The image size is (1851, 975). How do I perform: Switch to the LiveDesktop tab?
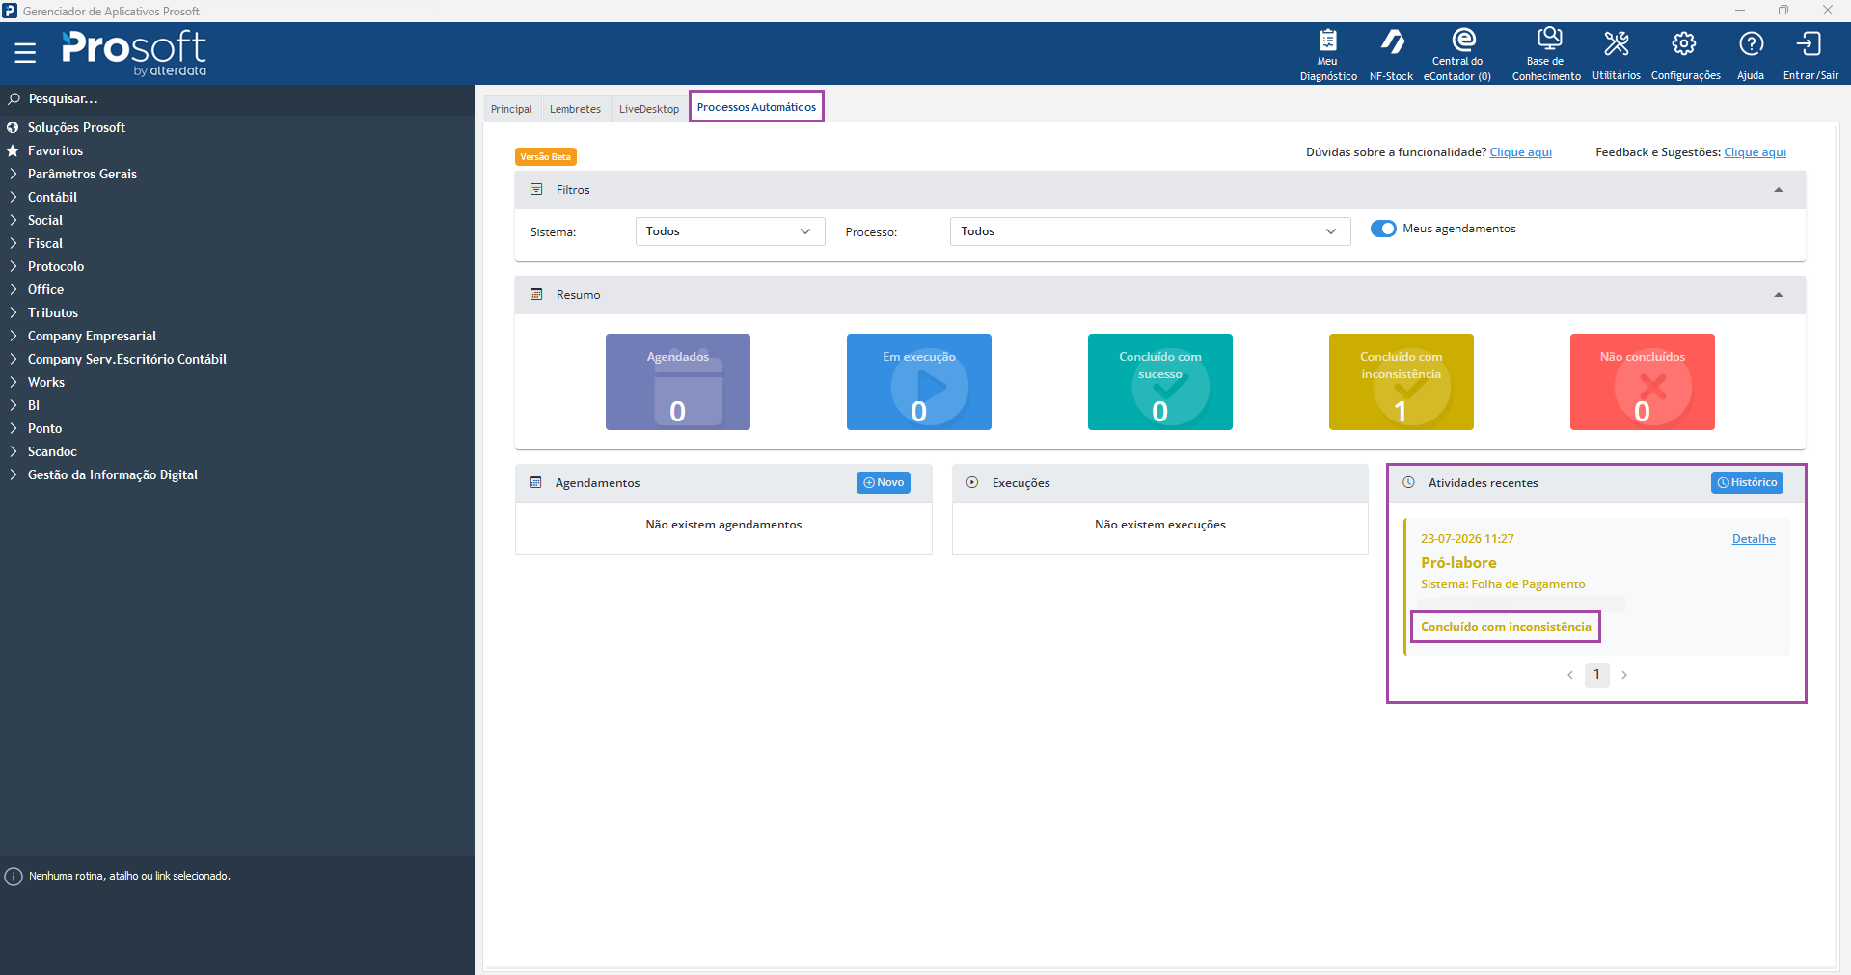[x=649, y=109]
